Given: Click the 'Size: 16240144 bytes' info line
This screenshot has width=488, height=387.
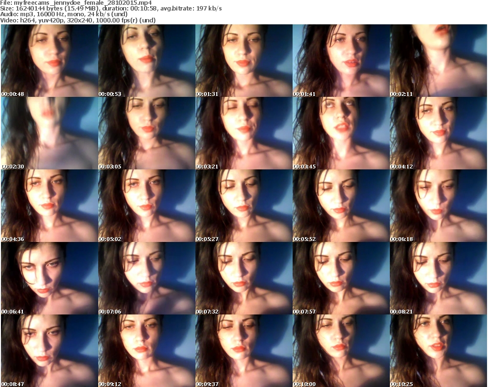Looking at the screenshot, I should pyautogui.click(x=111, y=9).
